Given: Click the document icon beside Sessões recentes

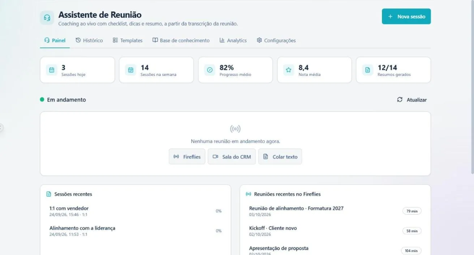Looking at the screenshot, I should pyautogui.click(x=49, y=194).
